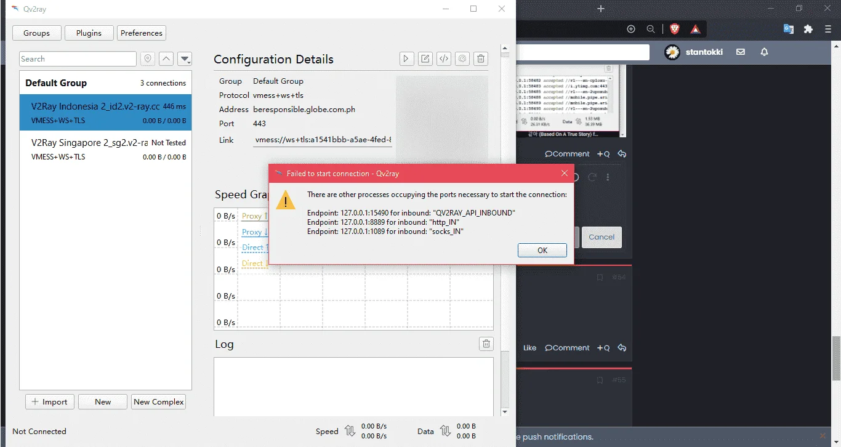Screen dimensions: 841x447
Task: Click the Proxy download legend in Speed Graph
Action: (255, 232)
